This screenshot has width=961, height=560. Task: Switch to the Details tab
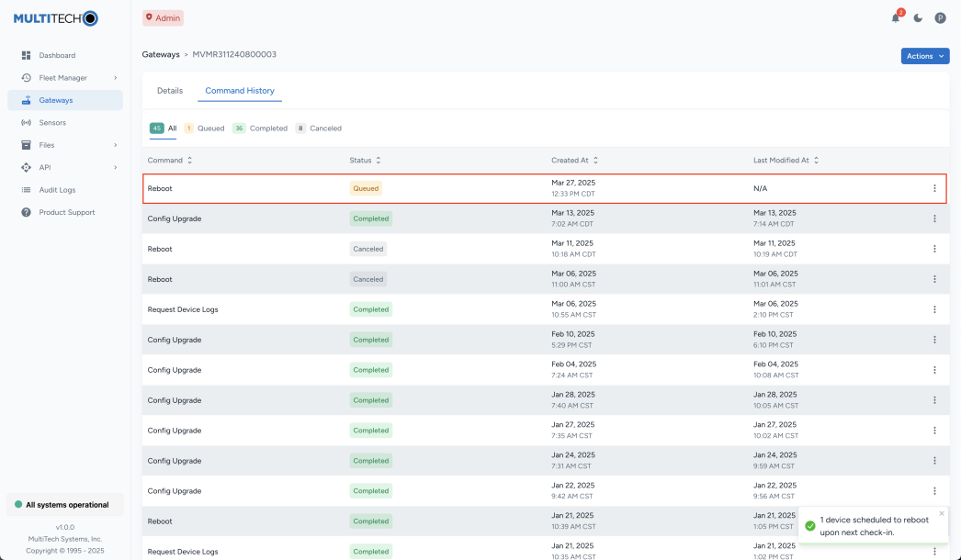pyautogui.click(x=170, y=91)
